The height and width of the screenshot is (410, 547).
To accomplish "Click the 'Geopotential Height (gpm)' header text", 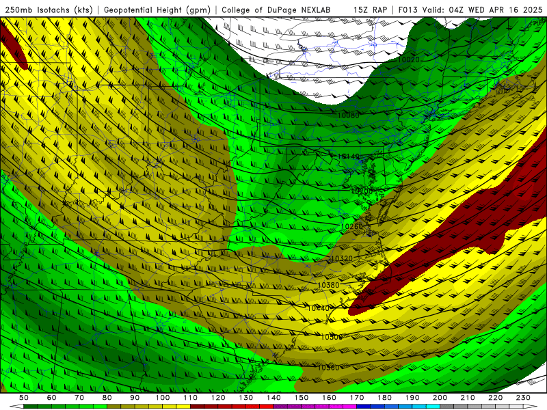I will coord(157,10).
